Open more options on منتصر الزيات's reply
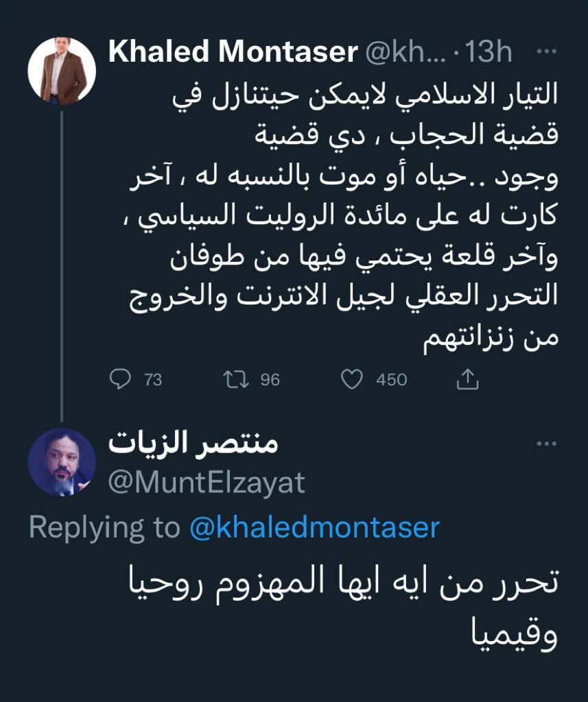Screen dimensions: 588x702 pyautogui.click(x=545, y=444)
